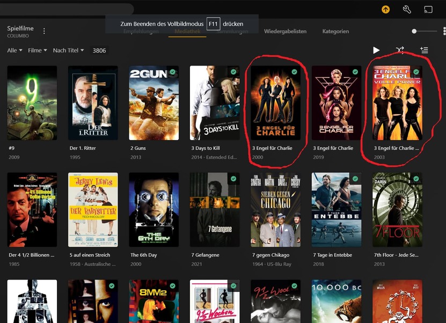Switch to the Kategorien tab
446x323 pixels.
[x=335, y=31]
